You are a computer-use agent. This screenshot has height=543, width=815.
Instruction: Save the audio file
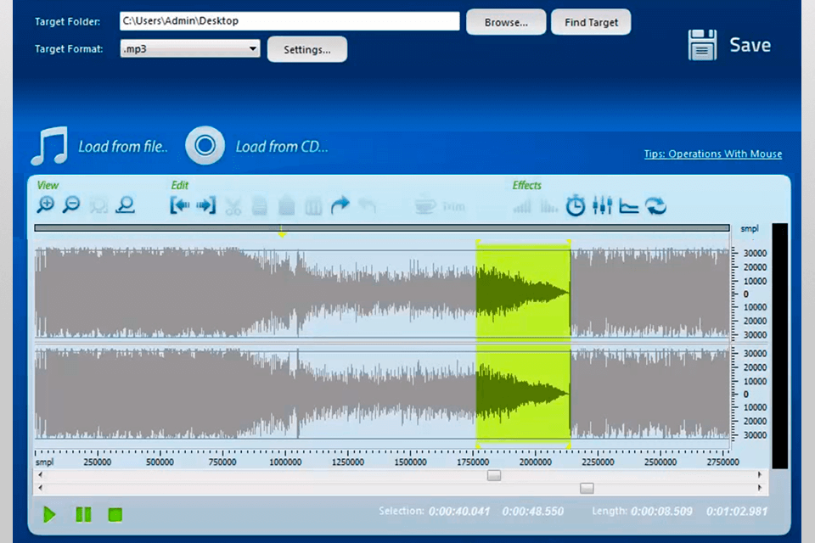pos(730,45)
